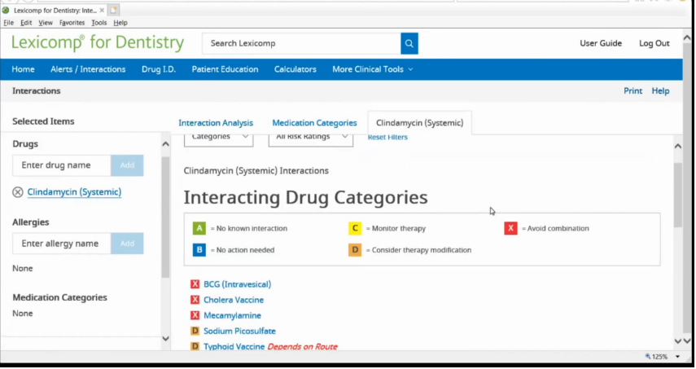Click the browser tab favicon for Lexicomp
This screenshot has width=696, height=369.
[6, 10]
